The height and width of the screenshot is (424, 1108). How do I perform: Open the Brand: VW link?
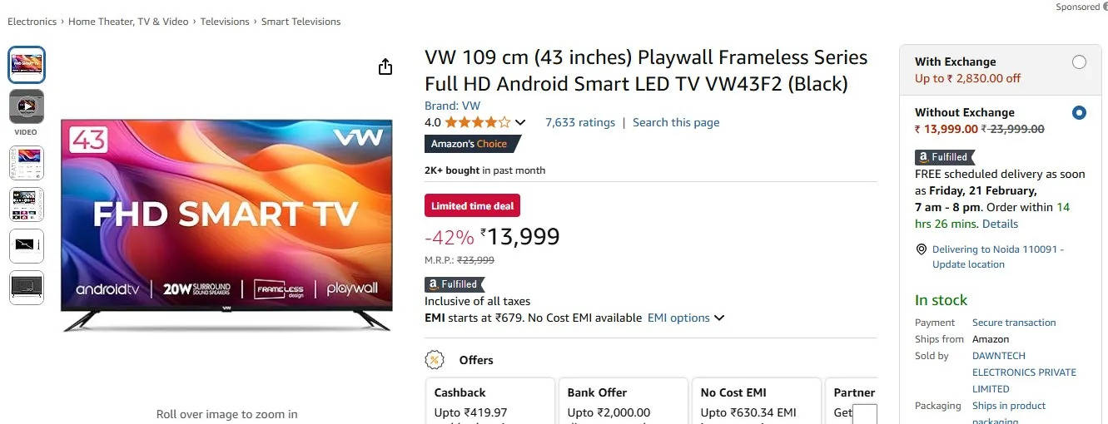tap(452, 106)
